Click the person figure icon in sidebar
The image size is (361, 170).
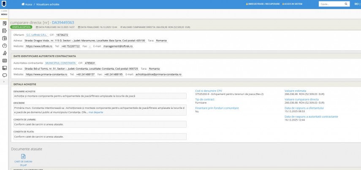click(4, 53)
